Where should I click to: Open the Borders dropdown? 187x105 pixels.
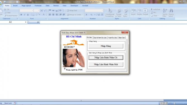coord(35,15)
